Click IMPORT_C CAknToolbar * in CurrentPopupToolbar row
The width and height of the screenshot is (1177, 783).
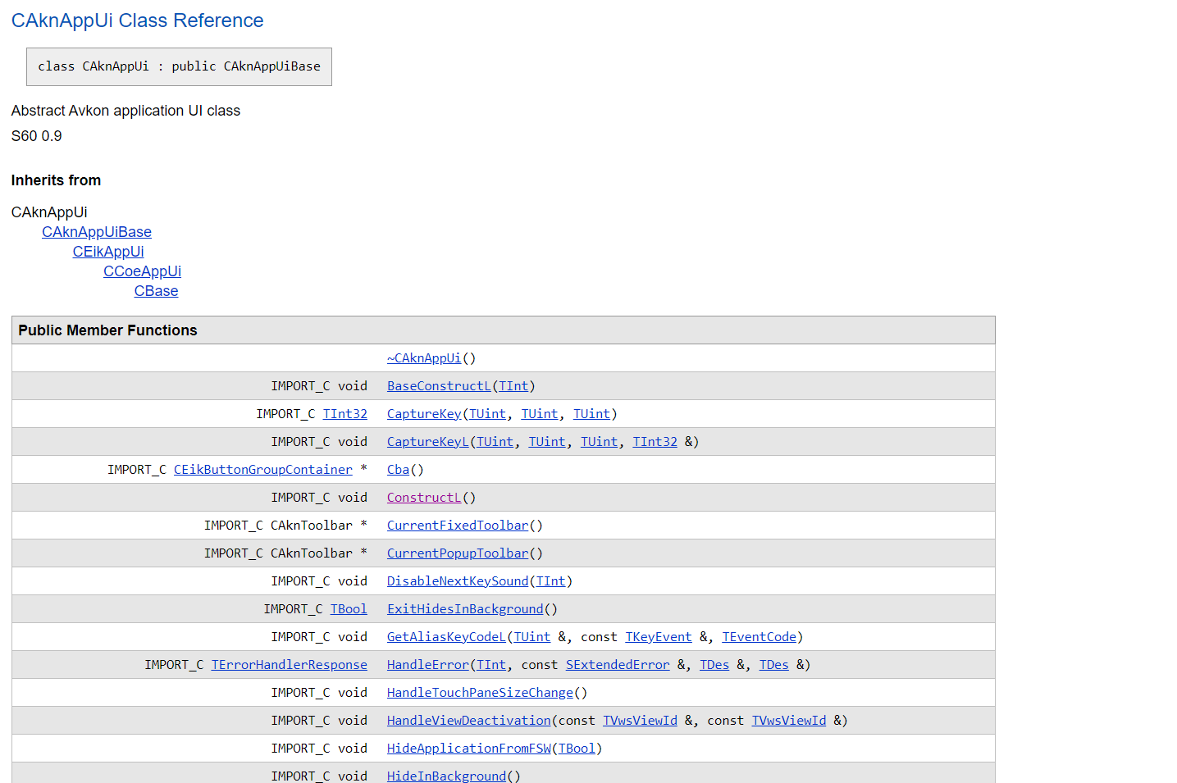(285, 553)
